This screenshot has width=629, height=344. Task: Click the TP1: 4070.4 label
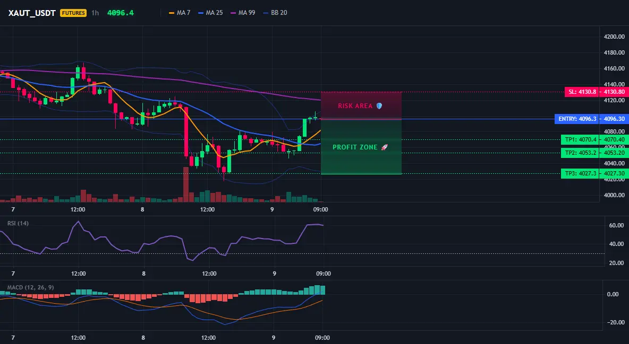(x=580, y=140)
